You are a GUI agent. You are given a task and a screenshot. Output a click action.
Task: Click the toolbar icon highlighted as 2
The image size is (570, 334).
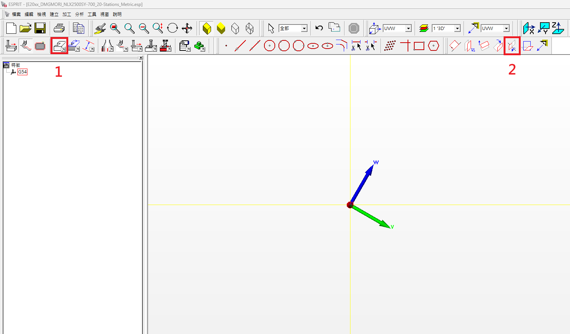(x=512, y=46)
